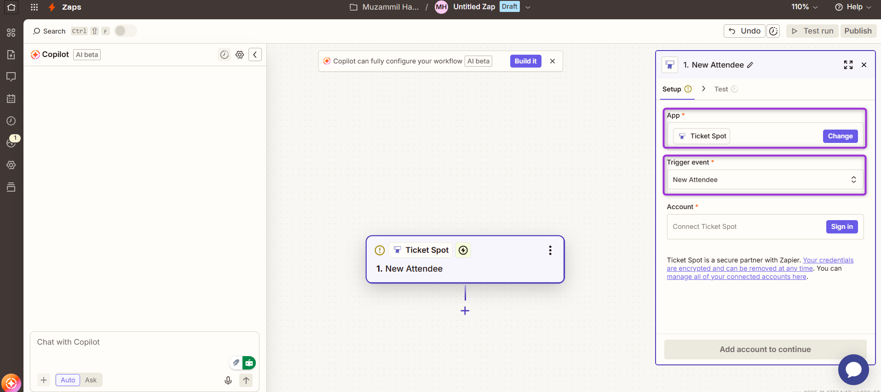The height and width of the screenshot is (392, 881).
Task: Open the three-dot menu on step card
Action: pyautogui.click(x=550, y=250)
